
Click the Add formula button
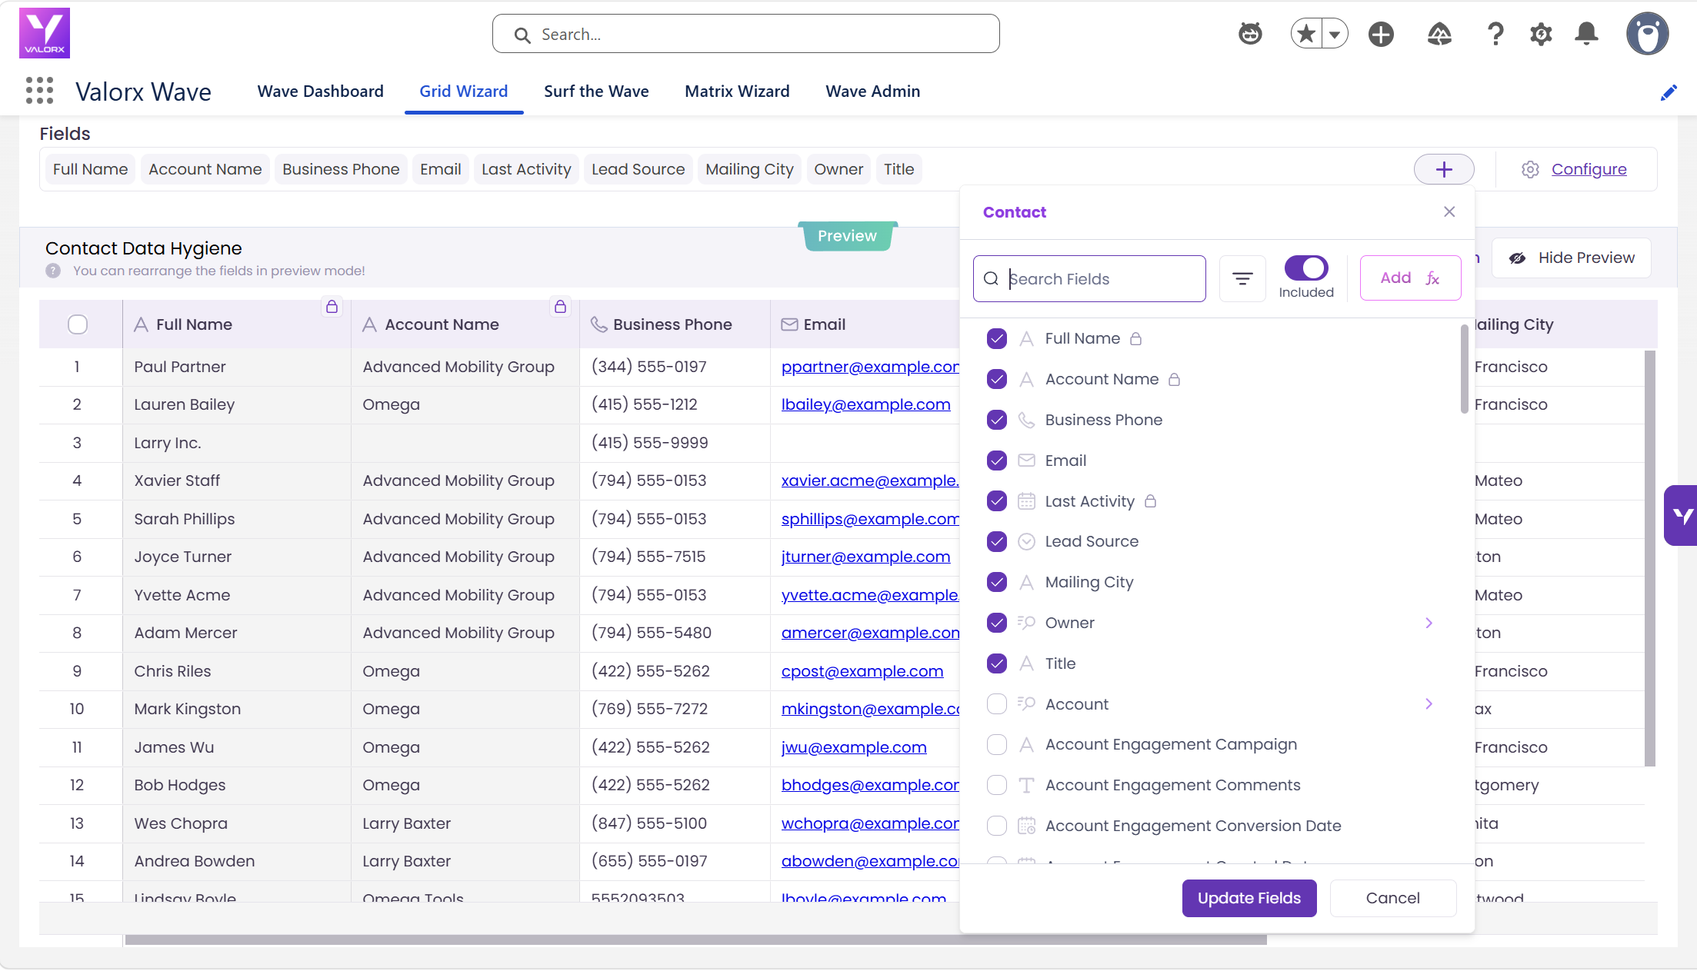tap(1410, 278)
